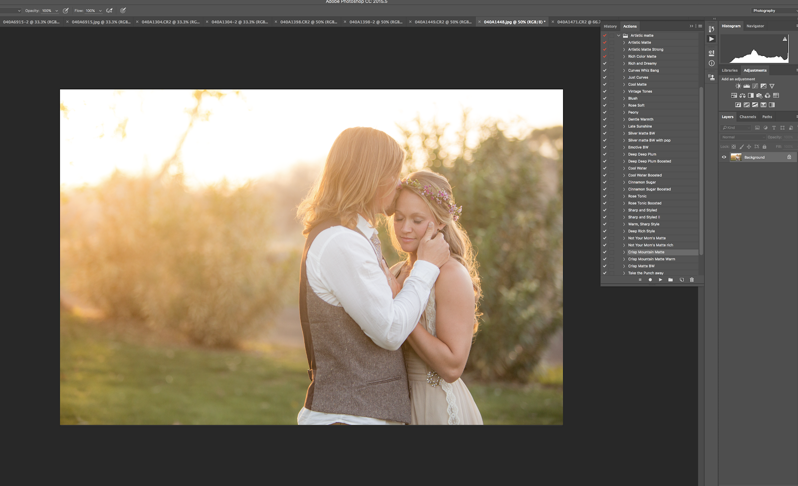Switch to the Paths tab
798x486 pixels.
tap(767, 117)
